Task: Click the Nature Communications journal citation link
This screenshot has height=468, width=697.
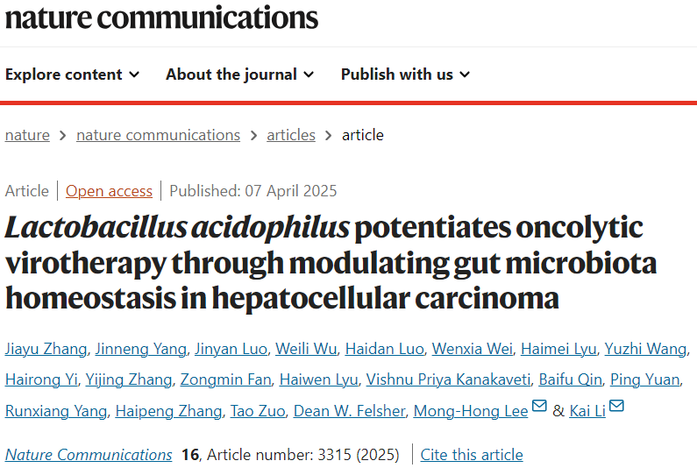Action: click(89, 455)
